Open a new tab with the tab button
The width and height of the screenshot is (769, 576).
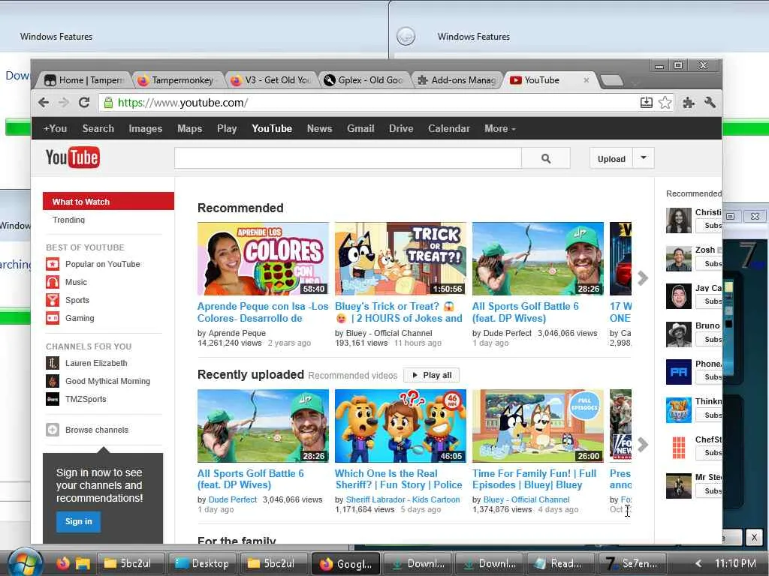tap(611, 80)
